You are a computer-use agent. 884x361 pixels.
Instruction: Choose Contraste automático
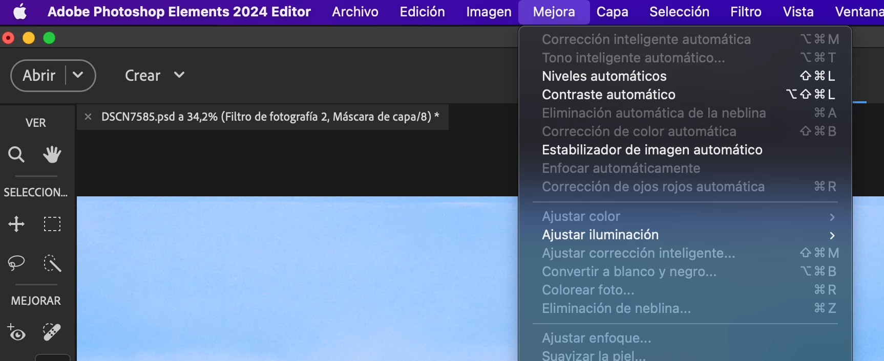(685, 95)
